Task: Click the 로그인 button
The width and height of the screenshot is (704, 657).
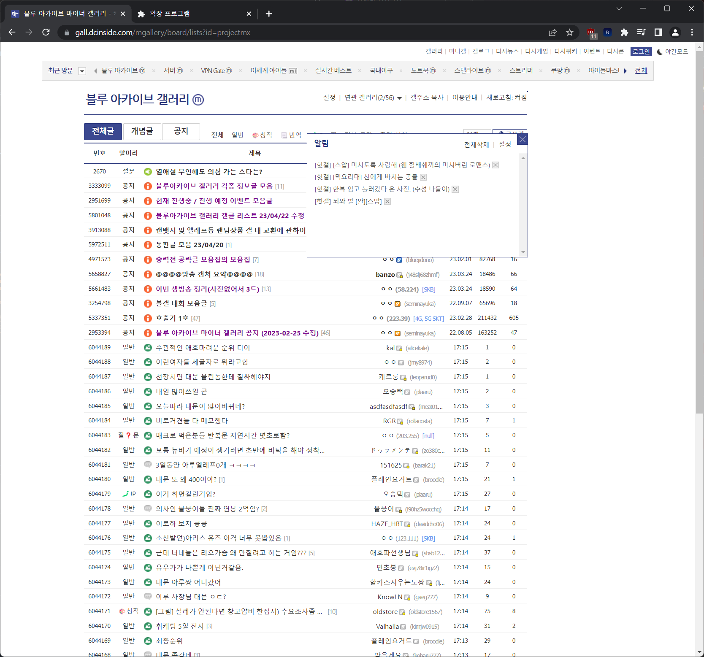Action: [x=641, y=51]
